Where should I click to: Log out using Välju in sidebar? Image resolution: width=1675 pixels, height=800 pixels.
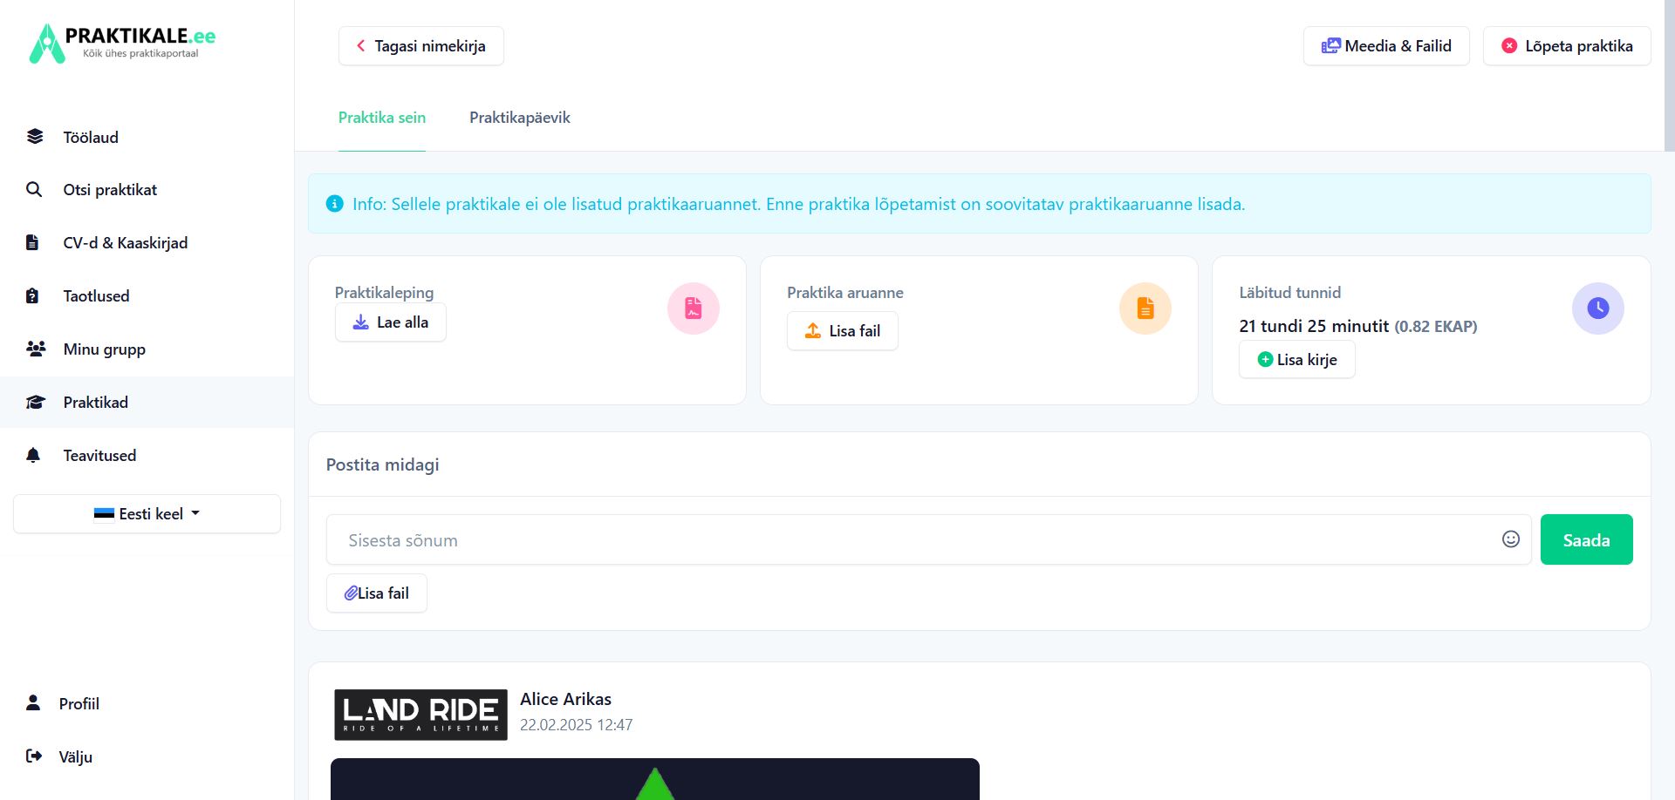(x=75, y=756)
